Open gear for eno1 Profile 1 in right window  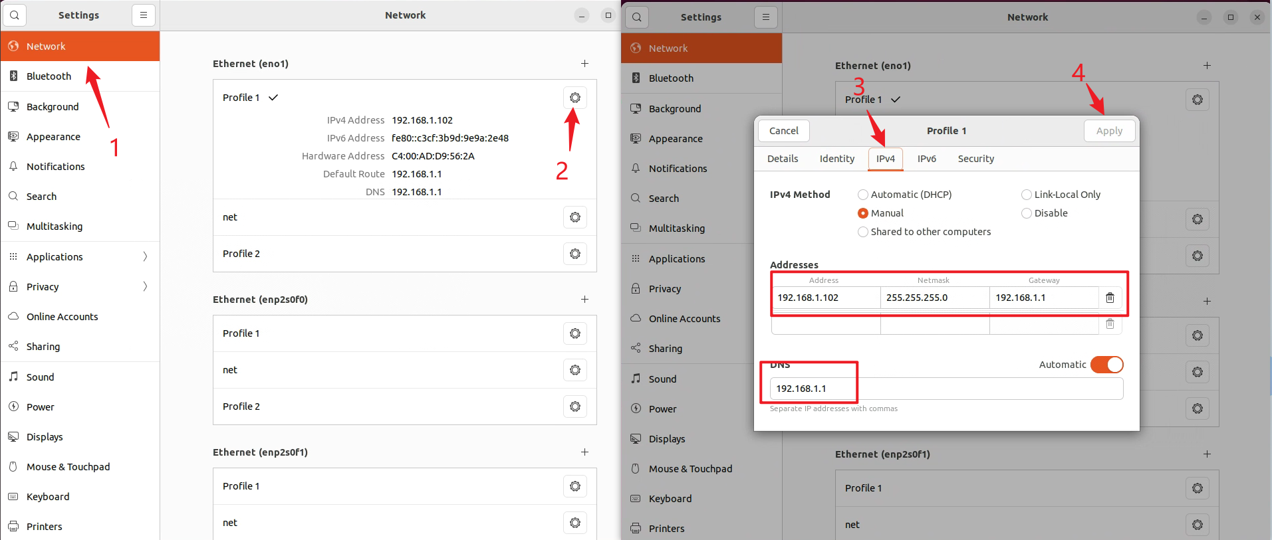tap(1198, 100)
